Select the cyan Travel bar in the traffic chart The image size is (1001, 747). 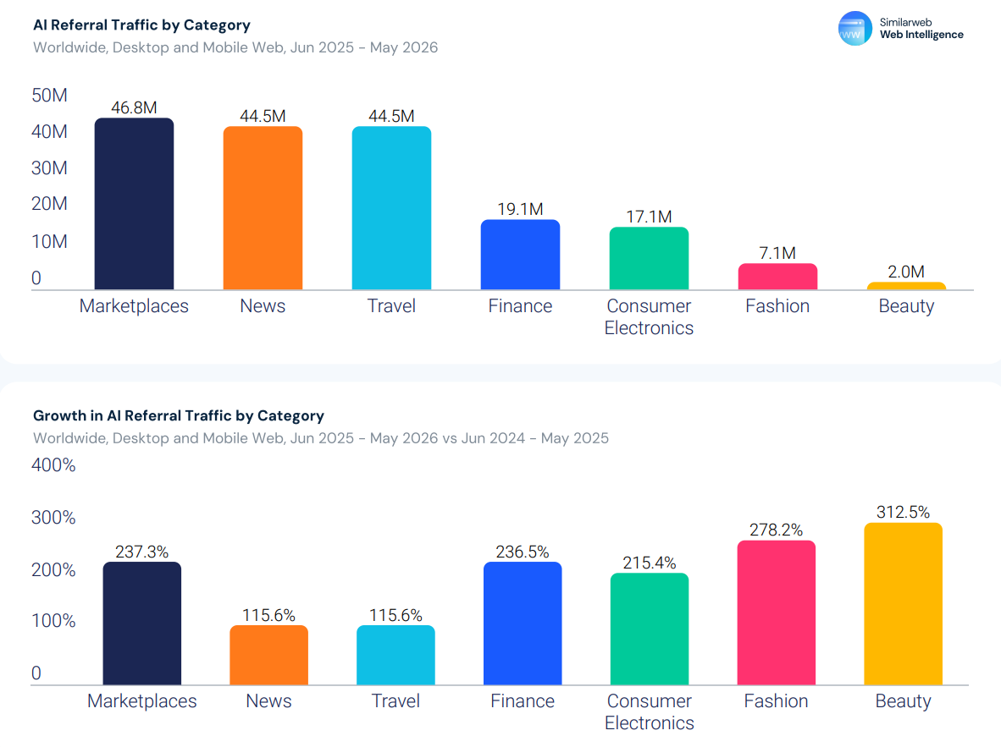[x=391, y=208]
